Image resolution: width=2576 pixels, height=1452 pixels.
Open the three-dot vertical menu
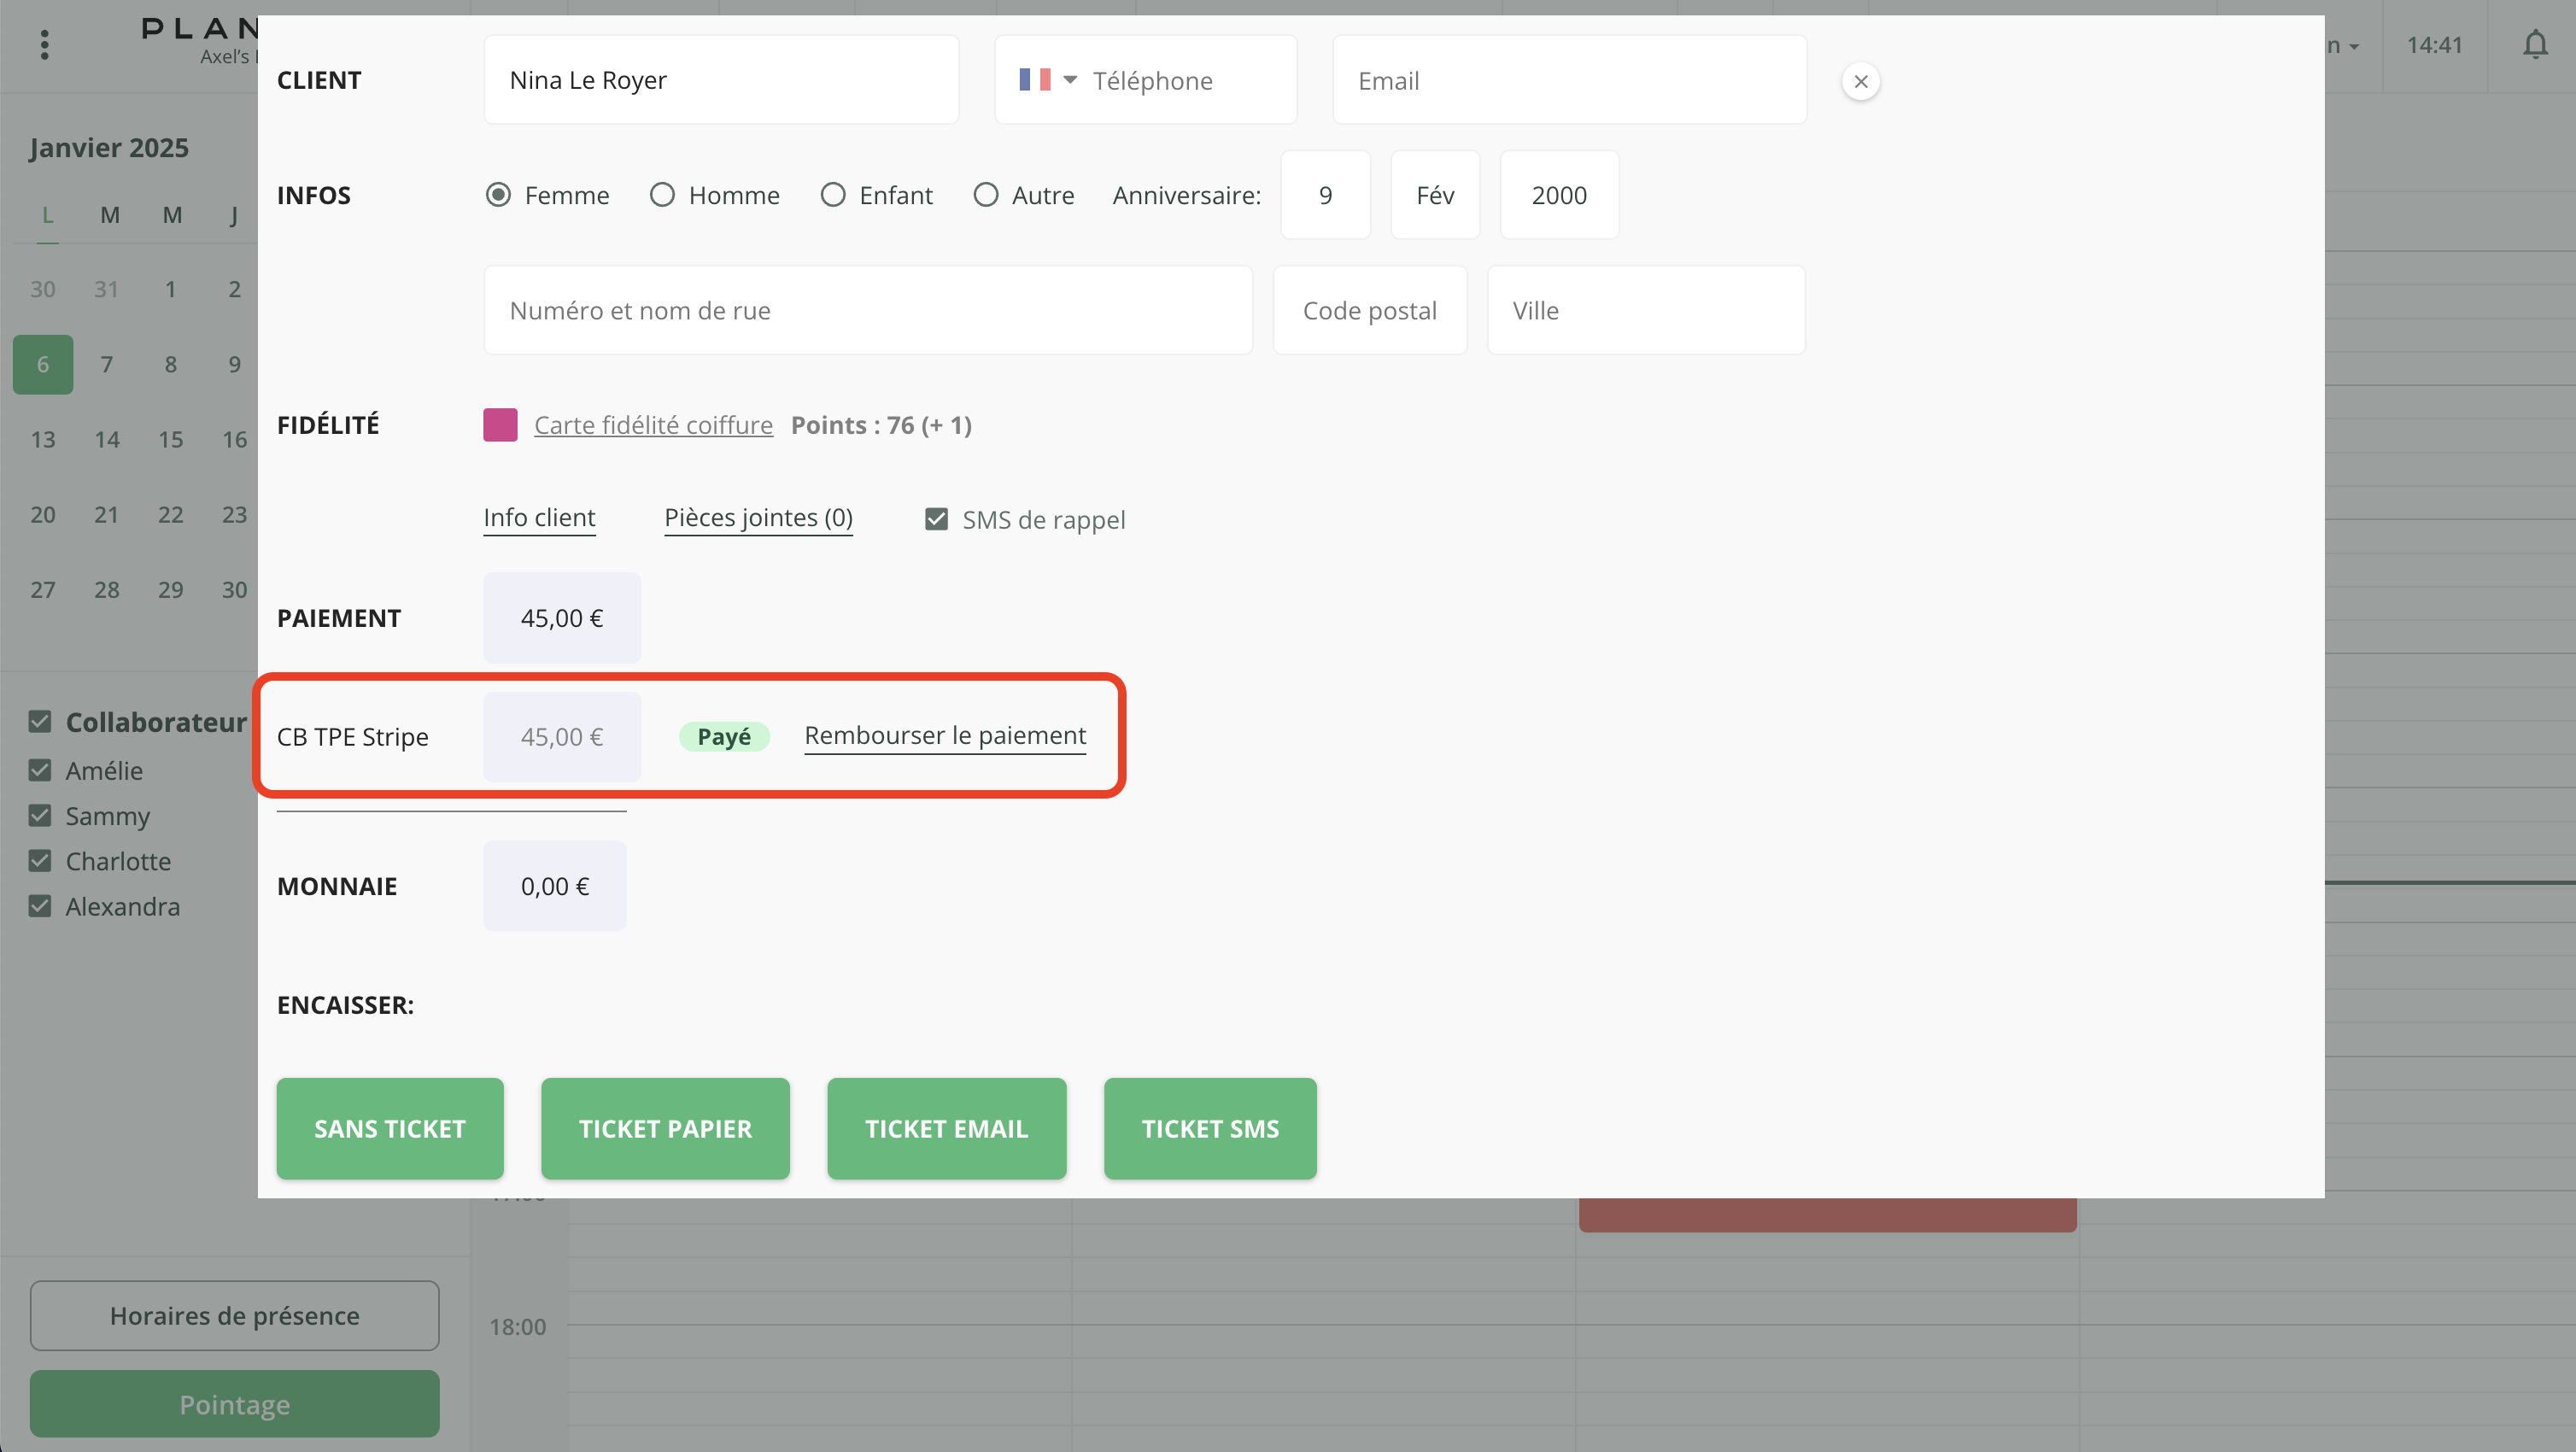(x=44, y=45)
